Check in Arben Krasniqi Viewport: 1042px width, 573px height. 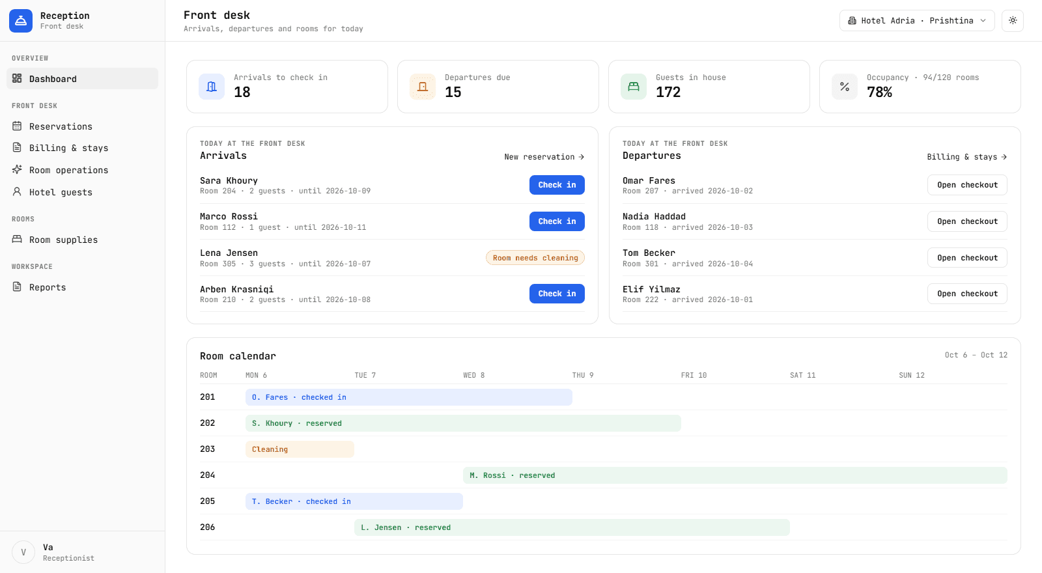557,294
